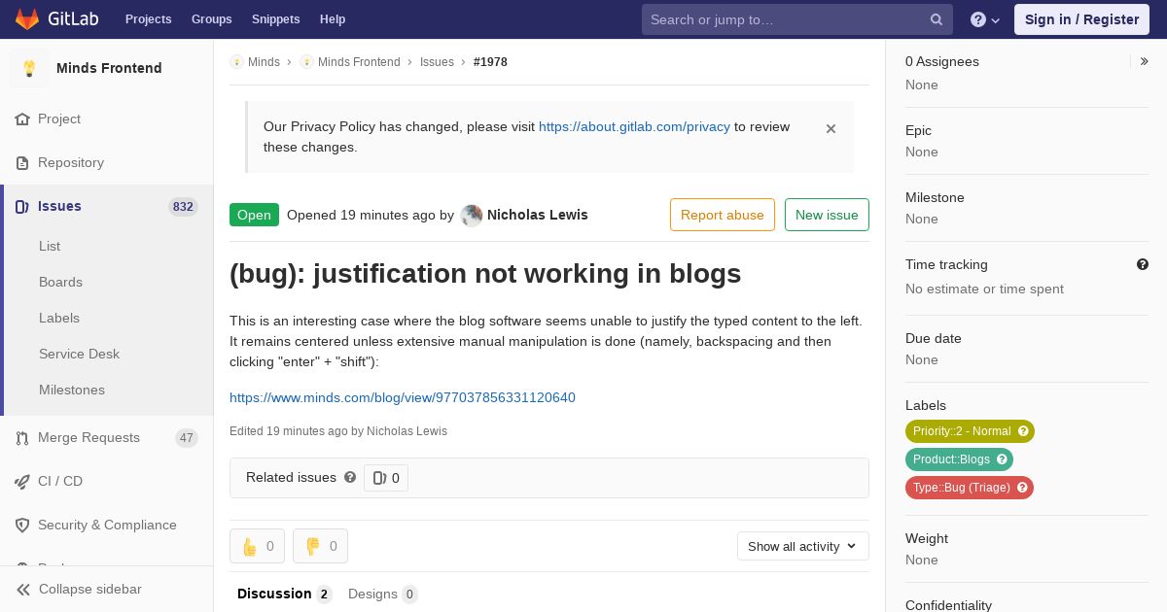Open the Labels page in sidebar

[59, 318]
